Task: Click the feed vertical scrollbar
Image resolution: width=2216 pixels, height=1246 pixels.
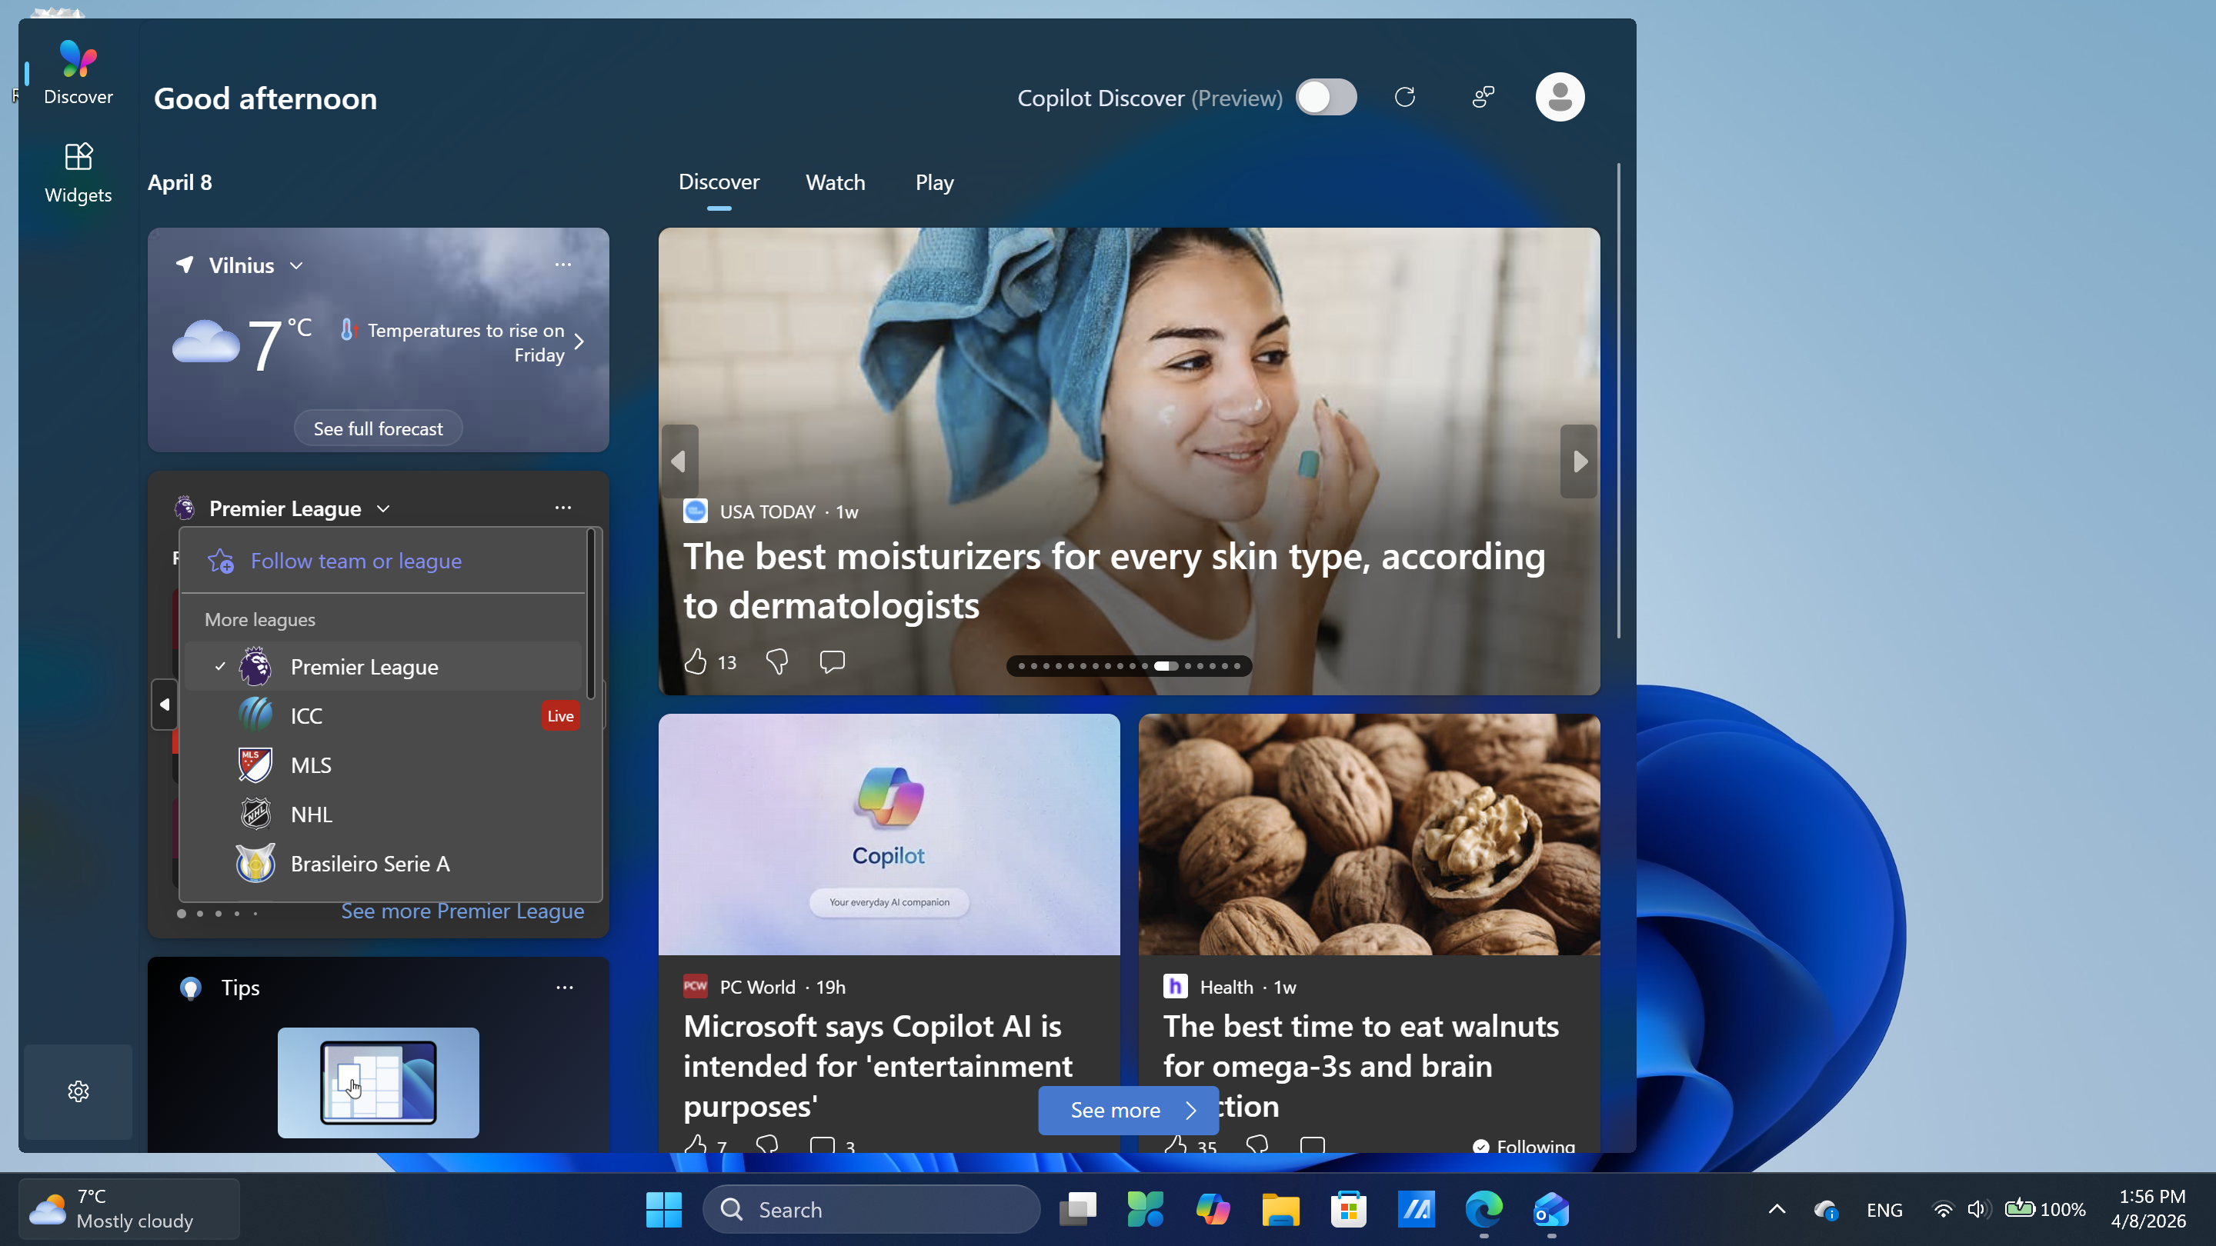Action: [1618, 400]
